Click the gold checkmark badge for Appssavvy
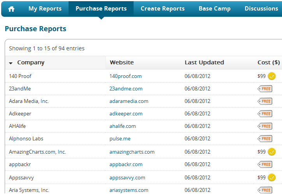The image size is (282, 195). [271, 177]
